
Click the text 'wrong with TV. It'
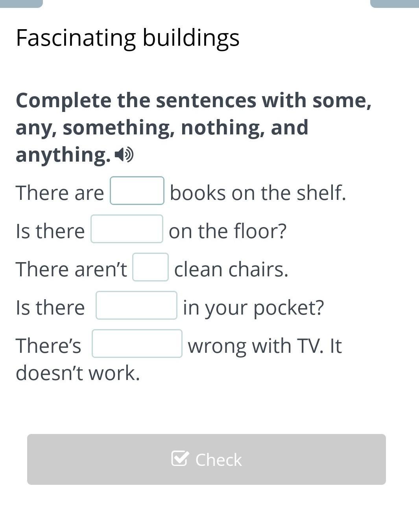(265, 346)
